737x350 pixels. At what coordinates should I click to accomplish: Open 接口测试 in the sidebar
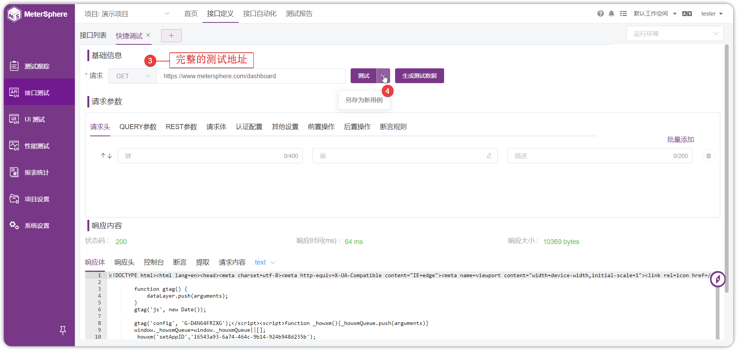[x=39, y=93]
